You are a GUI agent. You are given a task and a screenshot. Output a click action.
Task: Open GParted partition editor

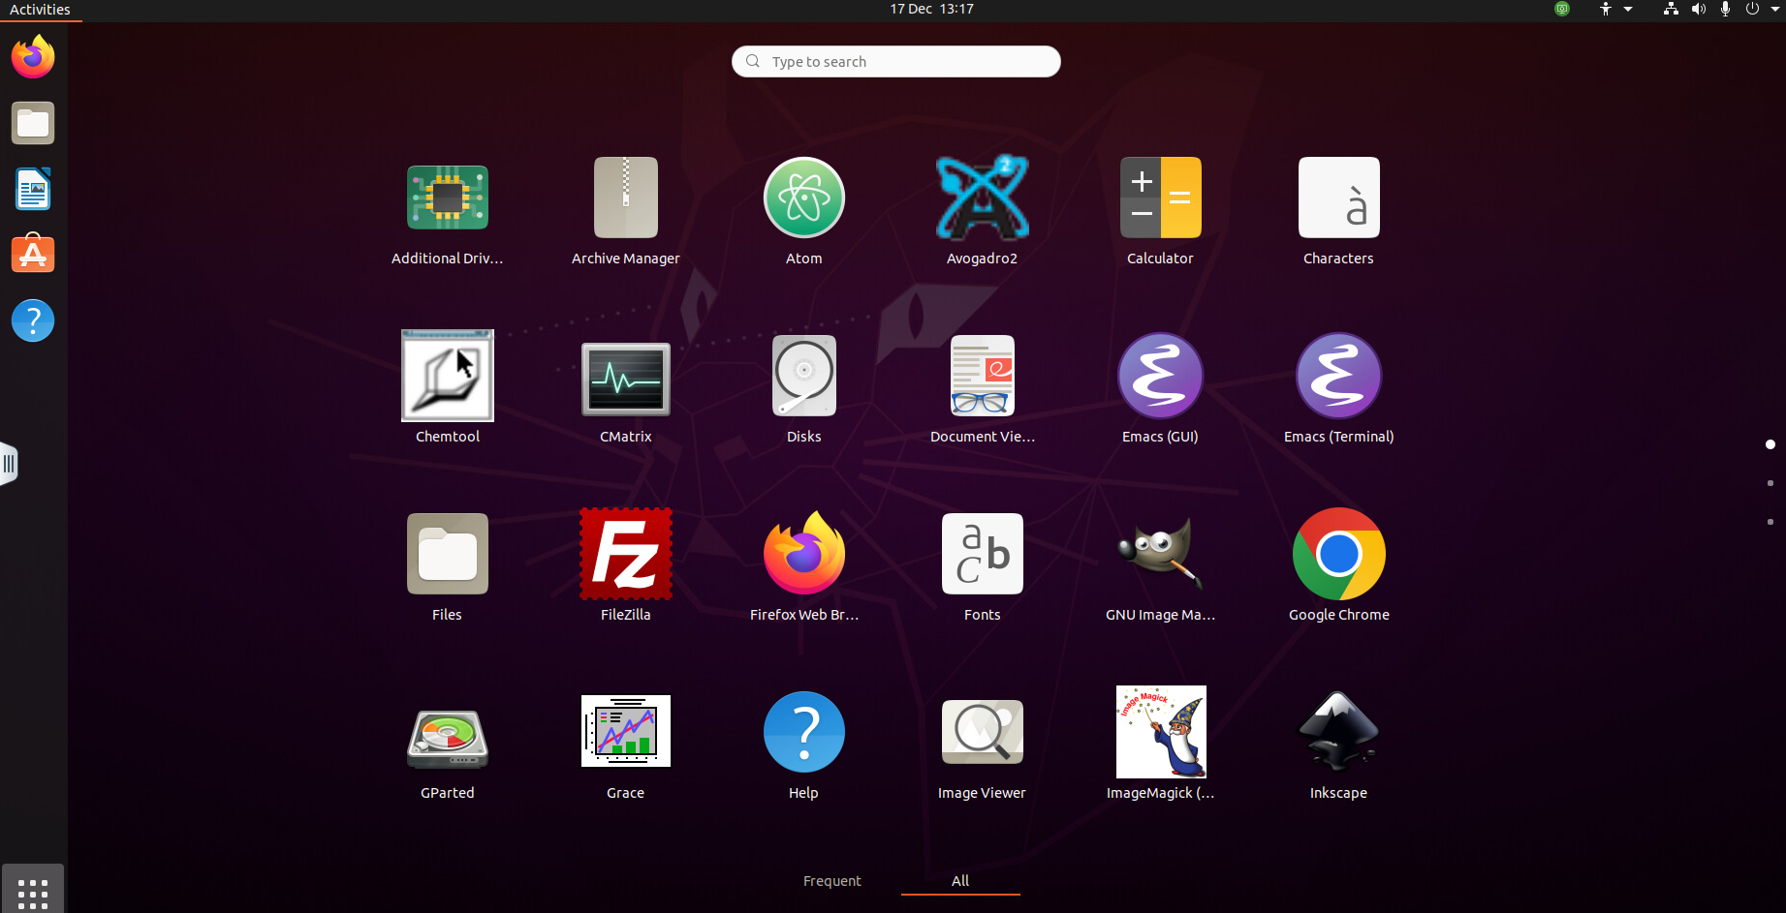click(x=447, y=733)
